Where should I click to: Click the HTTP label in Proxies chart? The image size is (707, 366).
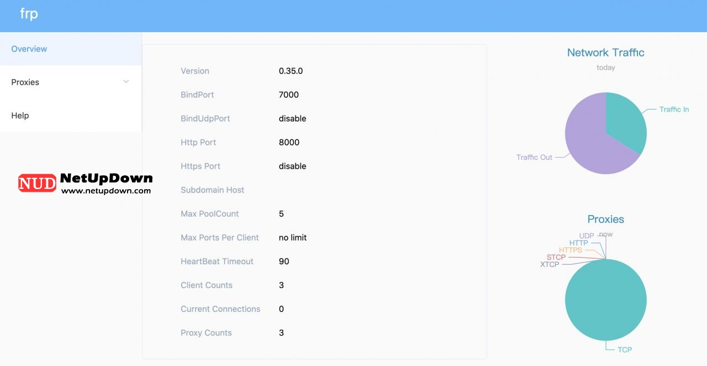[x=579, y=243]
